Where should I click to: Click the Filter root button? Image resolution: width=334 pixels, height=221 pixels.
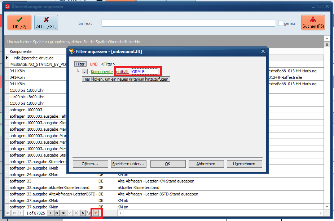click(x=80, y=64)
